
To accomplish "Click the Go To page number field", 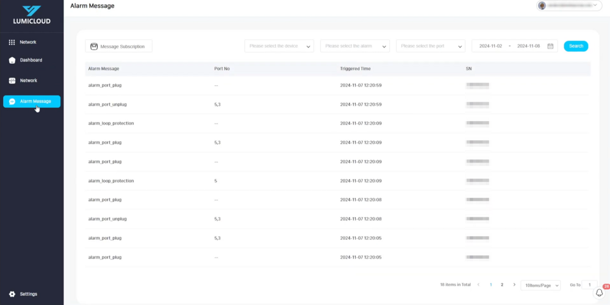I will [589, 285].
